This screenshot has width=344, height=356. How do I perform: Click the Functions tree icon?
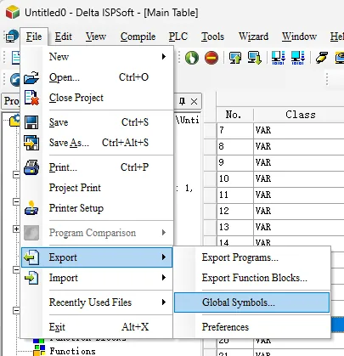pos(39,350)
